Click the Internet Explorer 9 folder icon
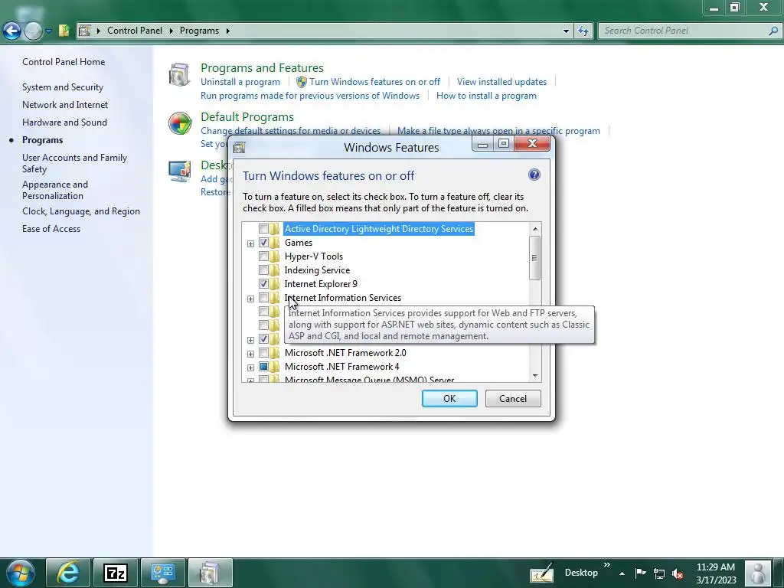The image size is (784, 588). coord(275,283)
